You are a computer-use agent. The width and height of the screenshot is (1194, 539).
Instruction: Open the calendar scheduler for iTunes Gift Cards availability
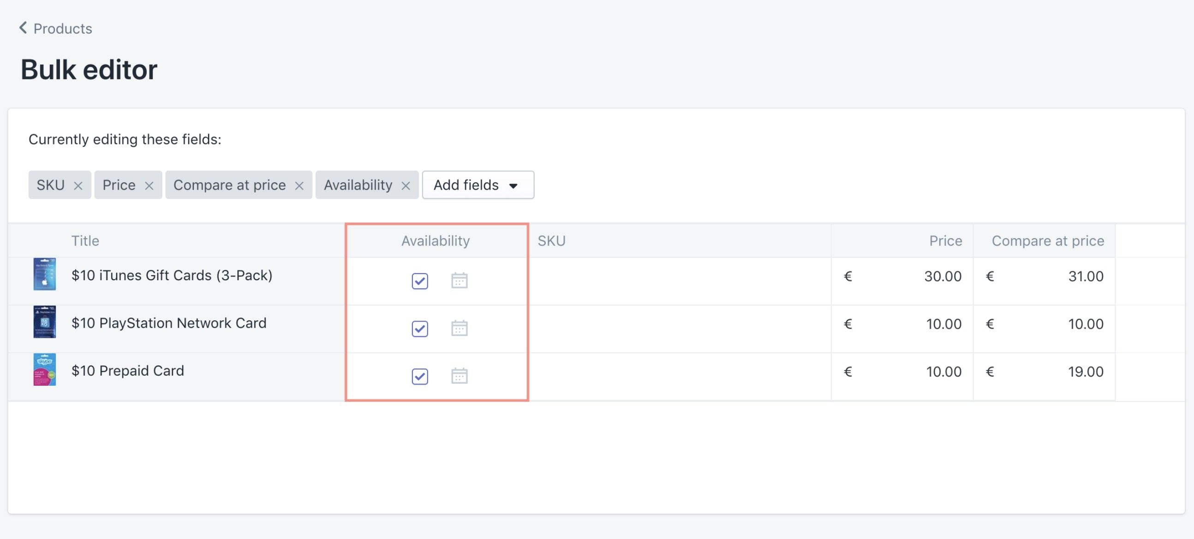tap(460, 281)
